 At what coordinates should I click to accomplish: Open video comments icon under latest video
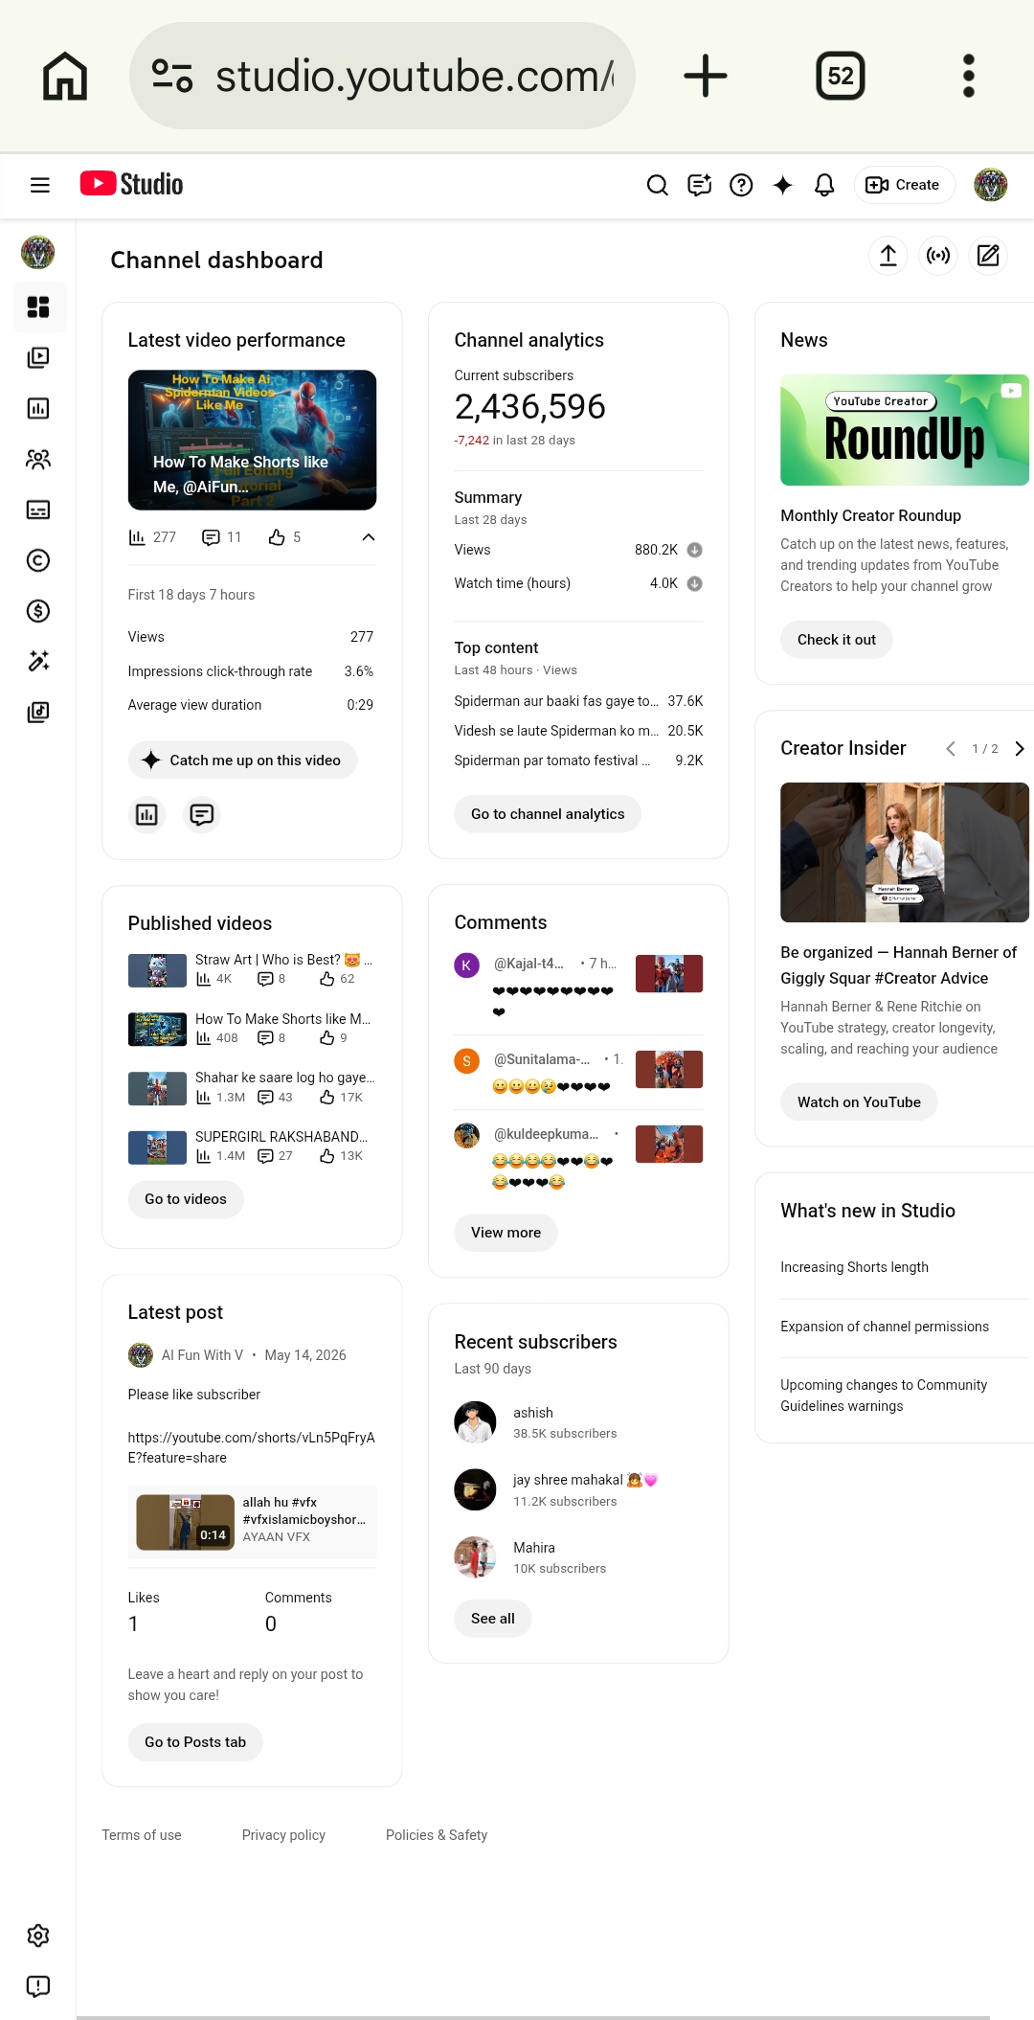202,815
